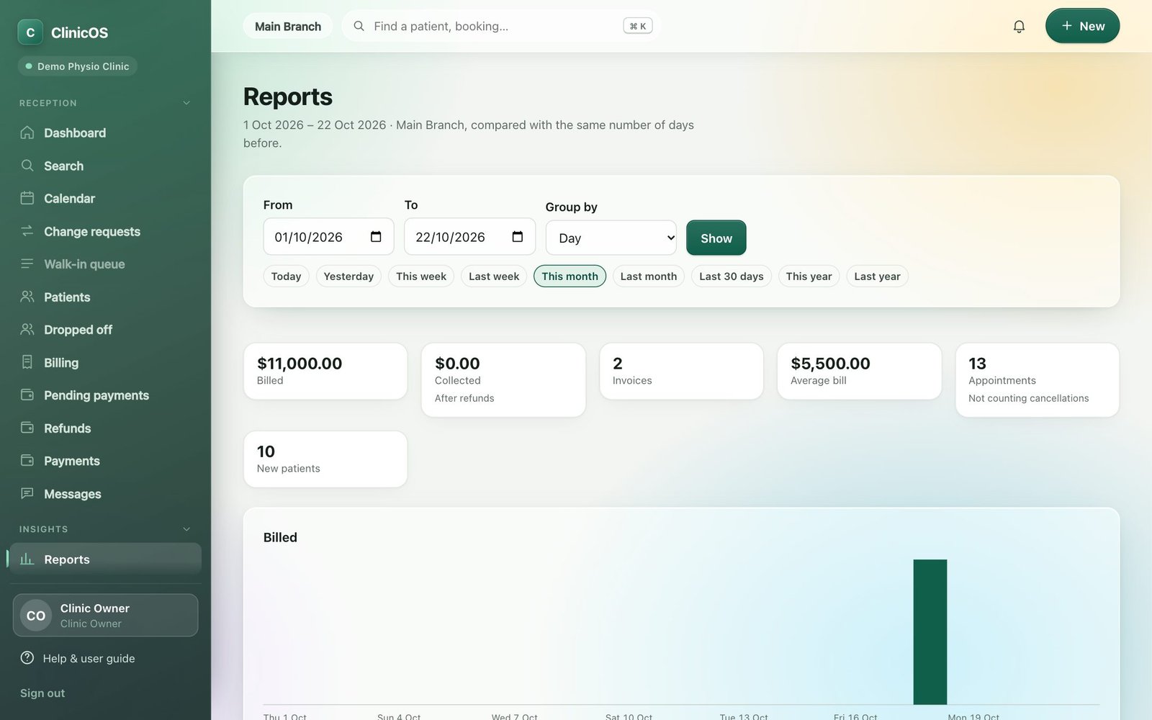The image size is (1152, 720).
Task: Click the Payments wallet icon
Action: point(27,460)
